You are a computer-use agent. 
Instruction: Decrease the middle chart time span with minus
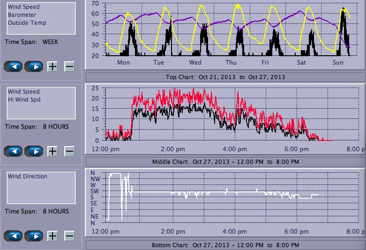tap(69, 151)
